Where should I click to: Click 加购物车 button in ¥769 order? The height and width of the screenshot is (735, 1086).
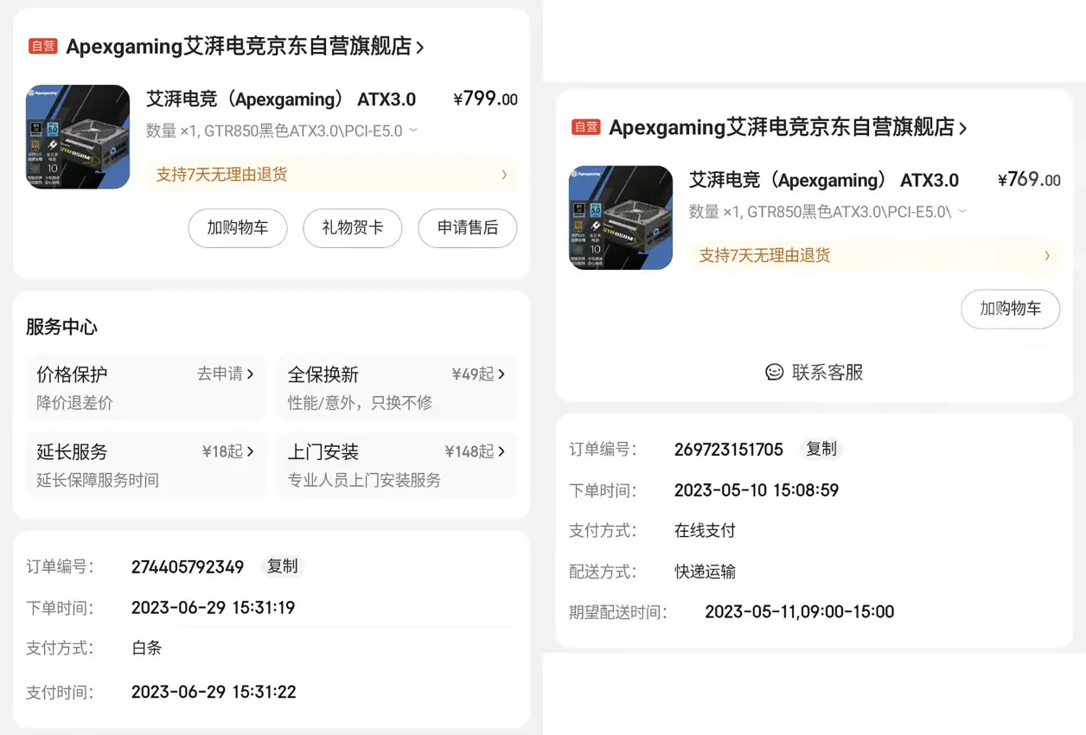[1010, 309]
